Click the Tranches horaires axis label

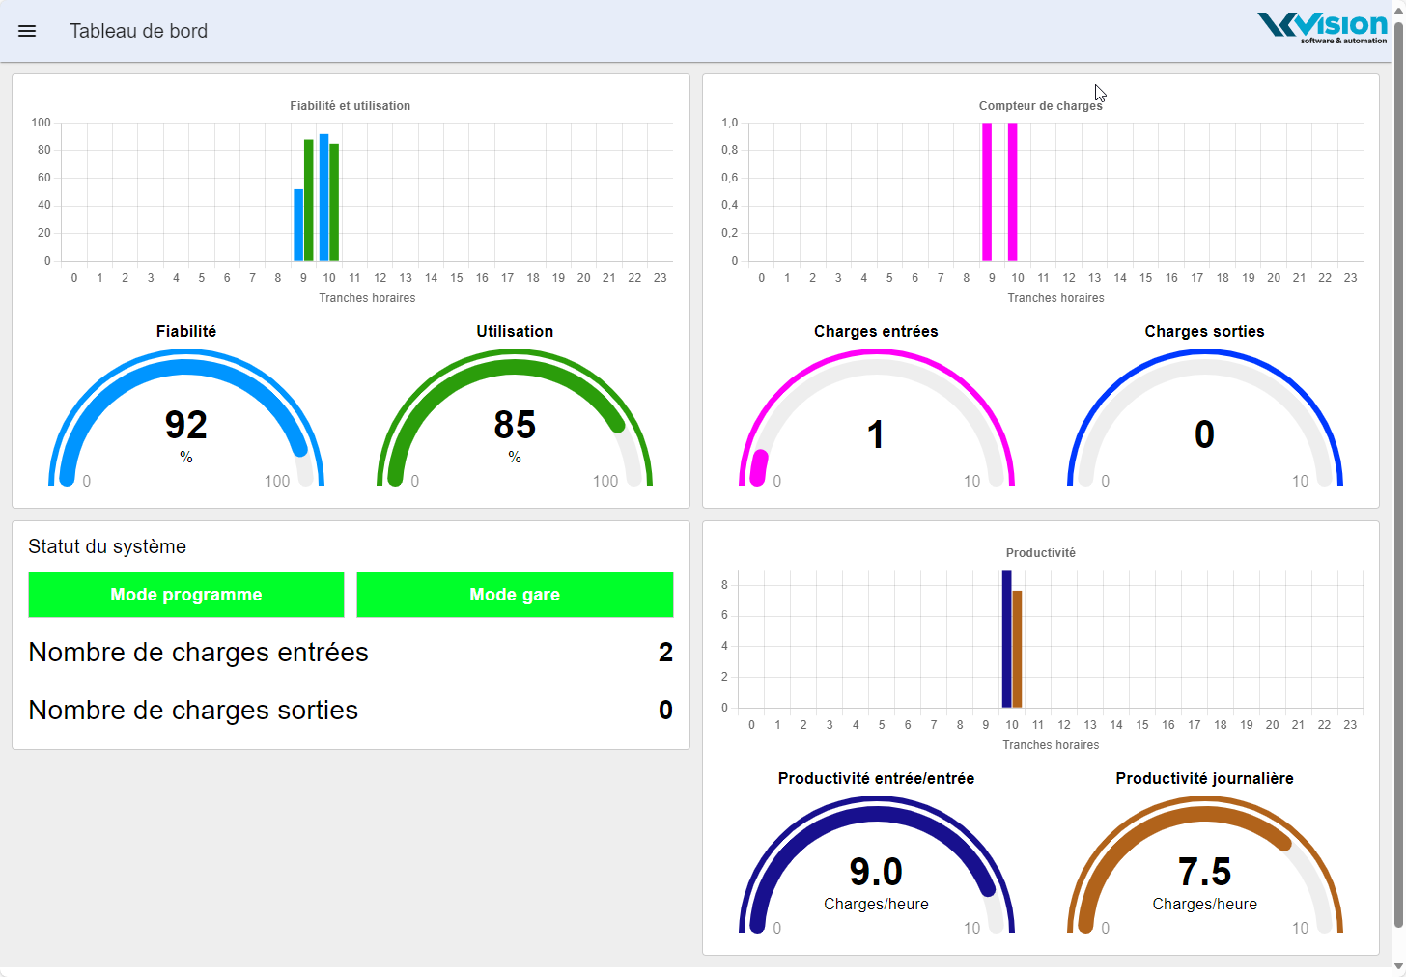(x=367, y=297)
